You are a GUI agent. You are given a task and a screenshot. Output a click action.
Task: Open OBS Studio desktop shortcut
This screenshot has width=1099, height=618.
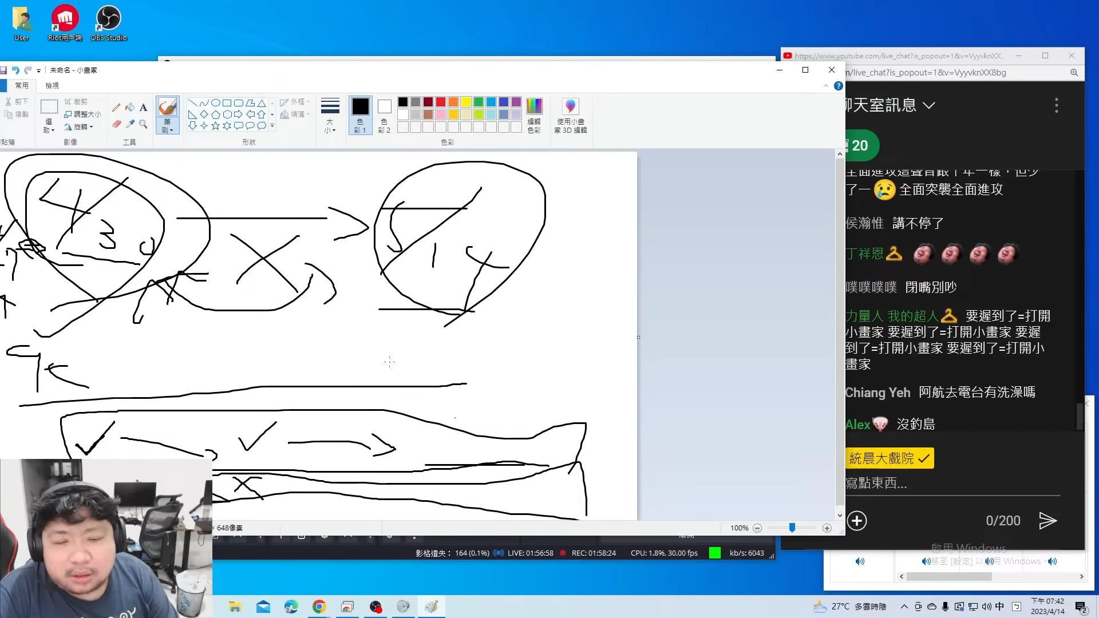coord(109,23)
